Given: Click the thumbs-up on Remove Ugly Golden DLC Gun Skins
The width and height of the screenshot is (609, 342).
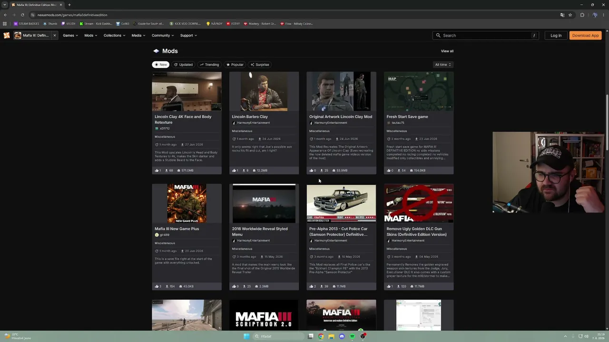Looking at the screenshot, I should point(390,286).
